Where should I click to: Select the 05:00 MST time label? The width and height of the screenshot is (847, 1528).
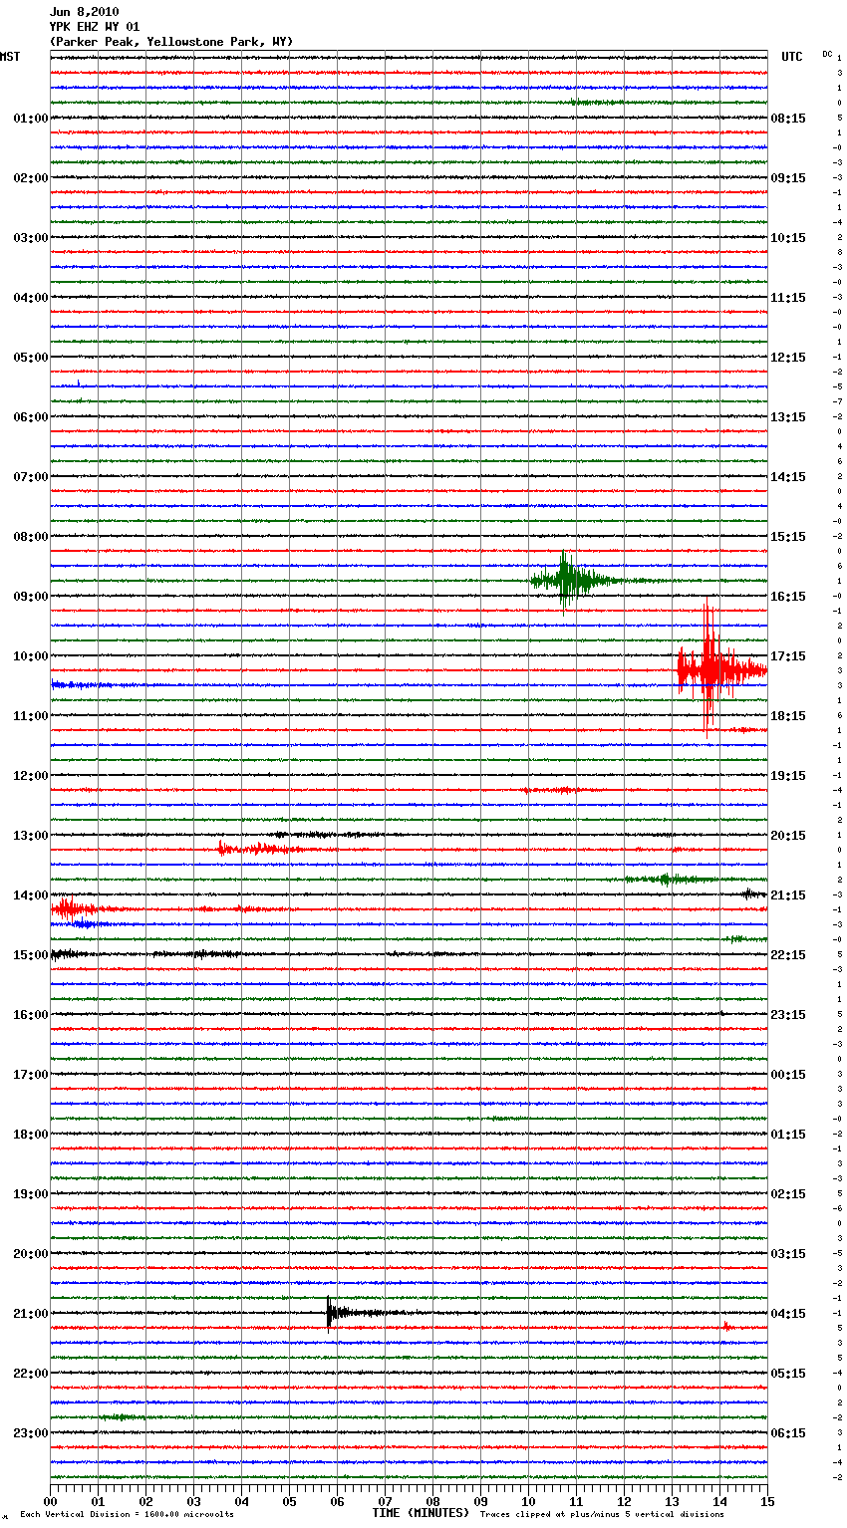click(31, 358)
